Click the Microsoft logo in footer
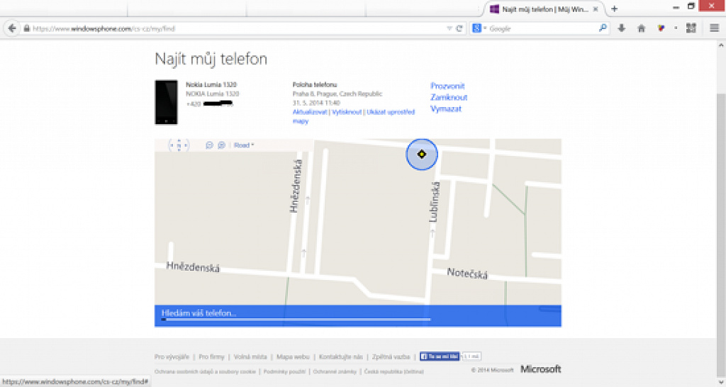Screen dimensions: 726x387 [541, 369]
